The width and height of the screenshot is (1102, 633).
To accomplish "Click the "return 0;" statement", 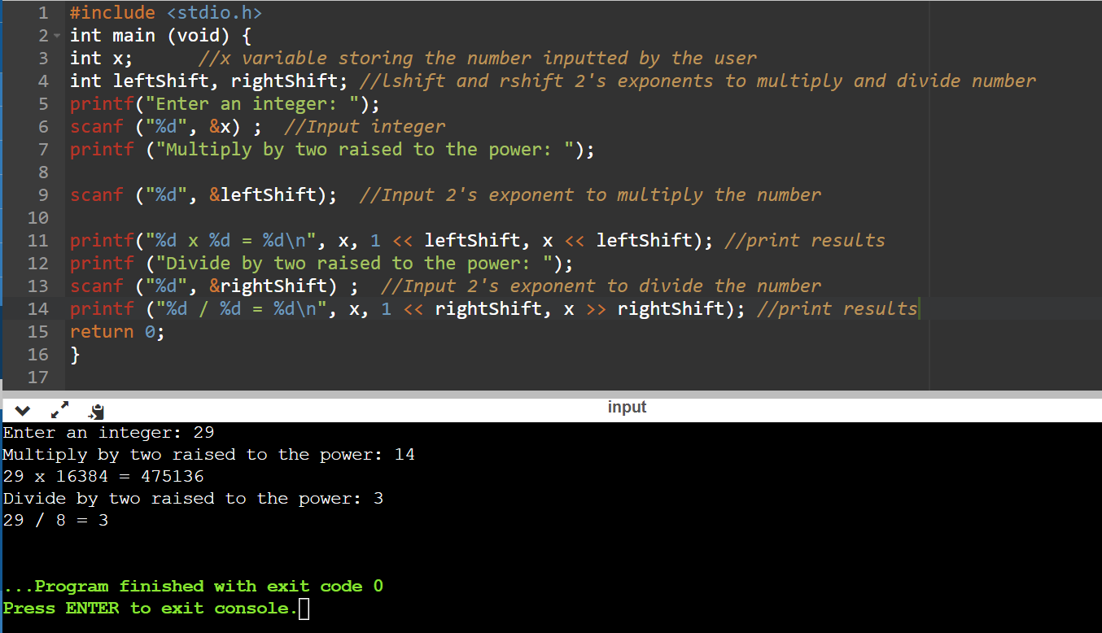I will coord(116,332).
